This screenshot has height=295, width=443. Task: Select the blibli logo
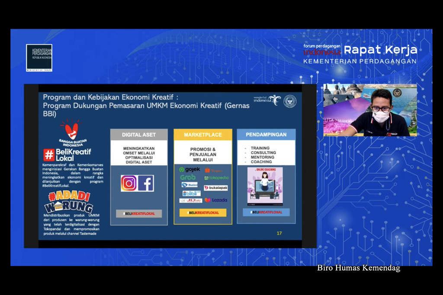coord(192,193)
